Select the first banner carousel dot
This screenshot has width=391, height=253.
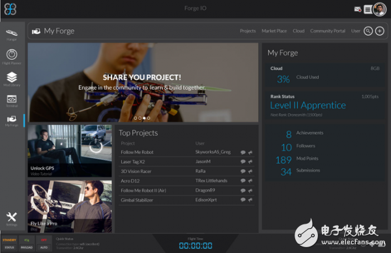point(136,118)
